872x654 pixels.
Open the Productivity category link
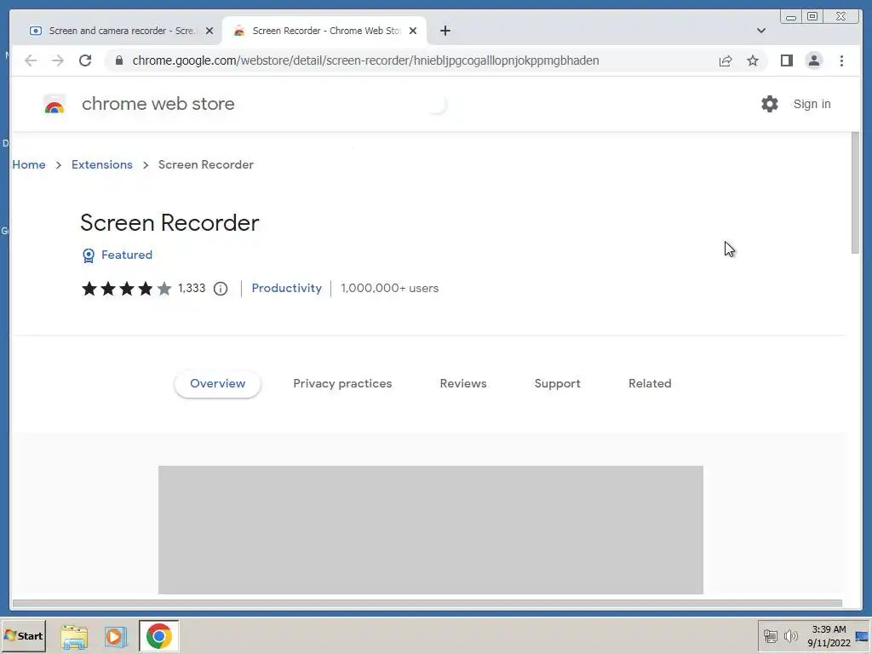[x=286, y=288]
